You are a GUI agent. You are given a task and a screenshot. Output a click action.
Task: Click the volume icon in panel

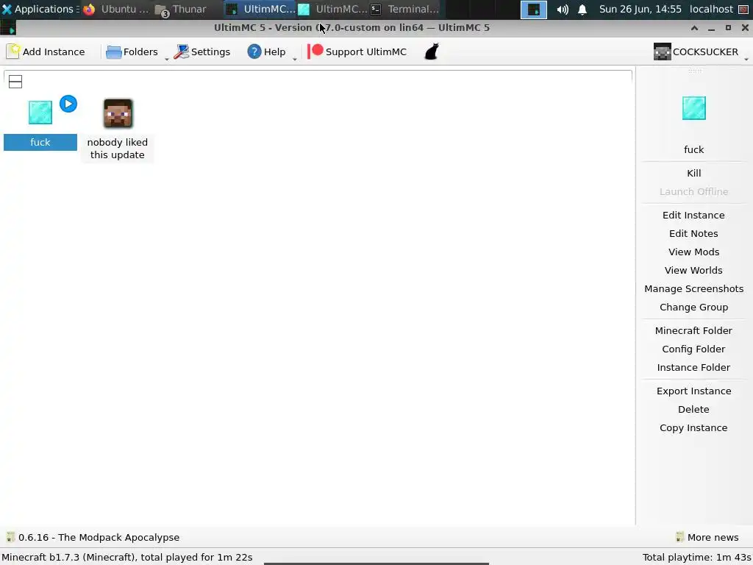pos(563,9)
